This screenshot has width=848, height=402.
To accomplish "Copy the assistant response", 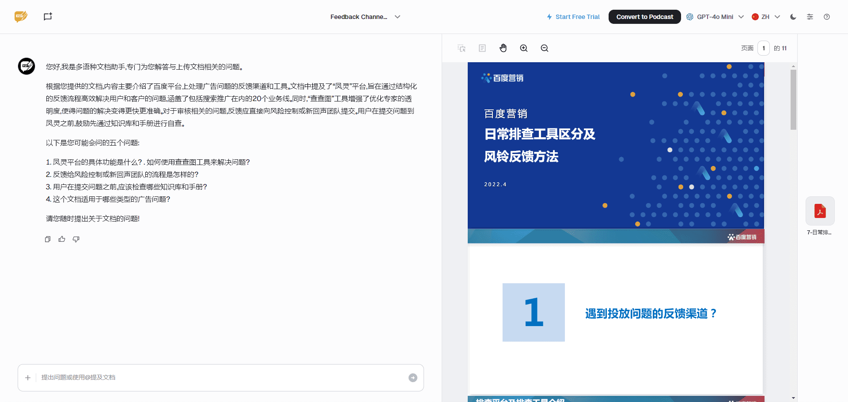I will coord(48,239).
